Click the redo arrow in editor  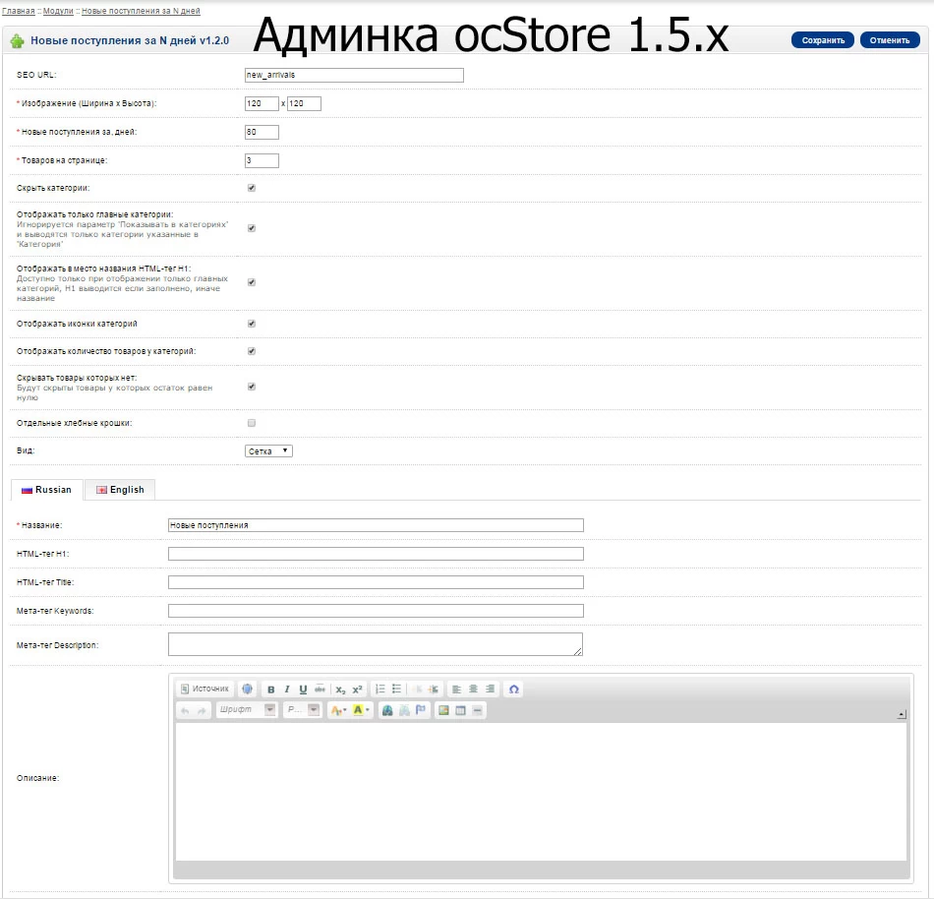click(202, 711)
